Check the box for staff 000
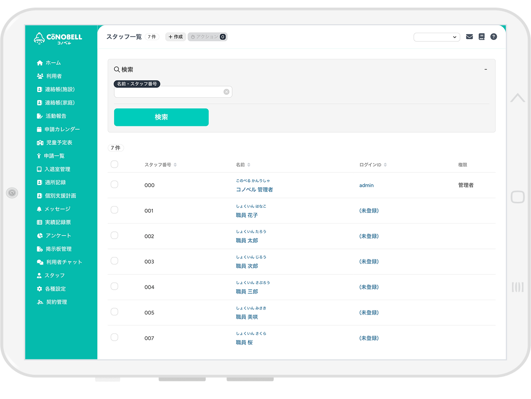Image resolution: width=531 pixels, height=399 pixels. pyautogui.click(x=114, y=185)
